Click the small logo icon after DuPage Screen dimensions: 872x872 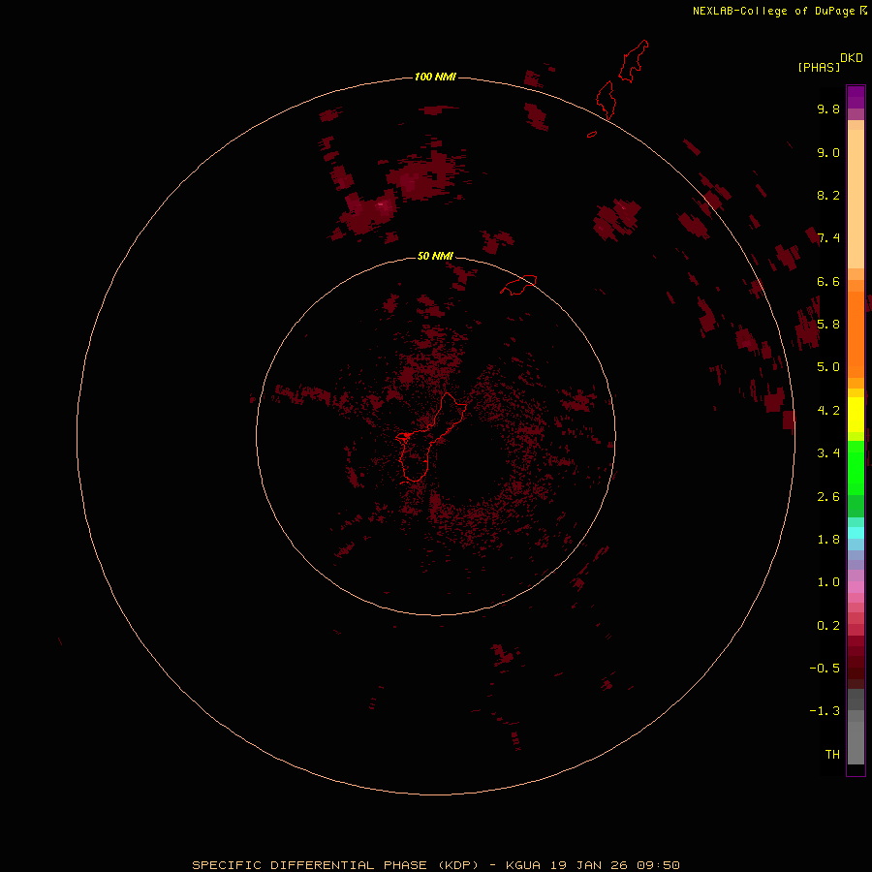click(x=863, y=11)
